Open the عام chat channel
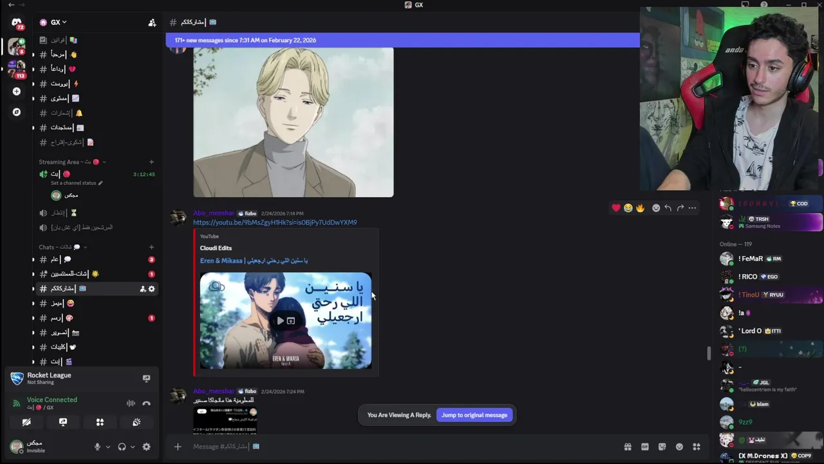Image resolution: width=824 pixels, height=464 pixels. click(x=97, y=259)
